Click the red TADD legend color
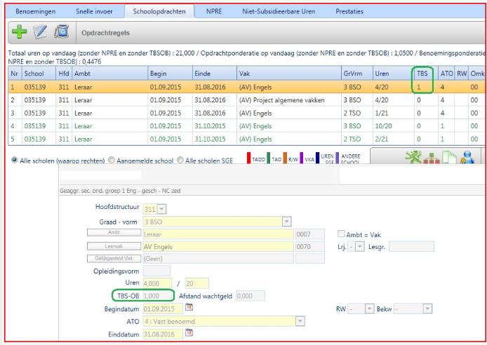Image resolution: width=487 pixels, height=345 pixels. coord(249,158)
